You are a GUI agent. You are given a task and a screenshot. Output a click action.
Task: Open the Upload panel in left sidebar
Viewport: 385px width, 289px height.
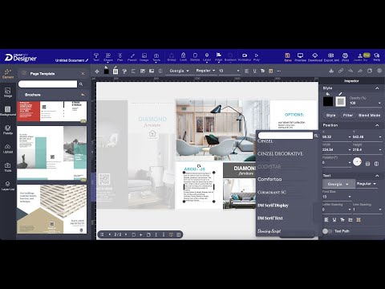coord(8,149)
